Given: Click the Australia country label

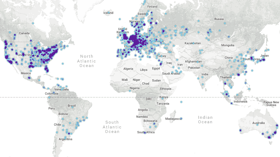Looking at the screenshot, I should point(258,123).
